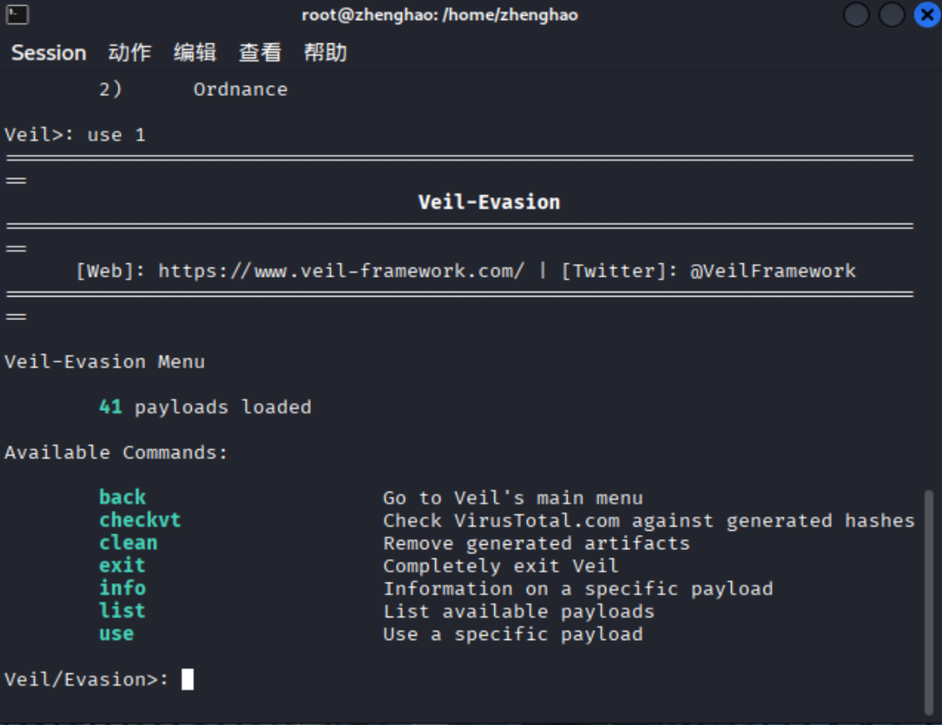
Task: Click the 'list' command text
Action: point(123,611)
